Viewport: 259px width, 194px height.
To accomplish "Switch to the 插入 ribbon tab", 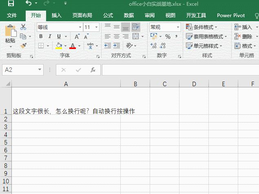I will 56,16.
